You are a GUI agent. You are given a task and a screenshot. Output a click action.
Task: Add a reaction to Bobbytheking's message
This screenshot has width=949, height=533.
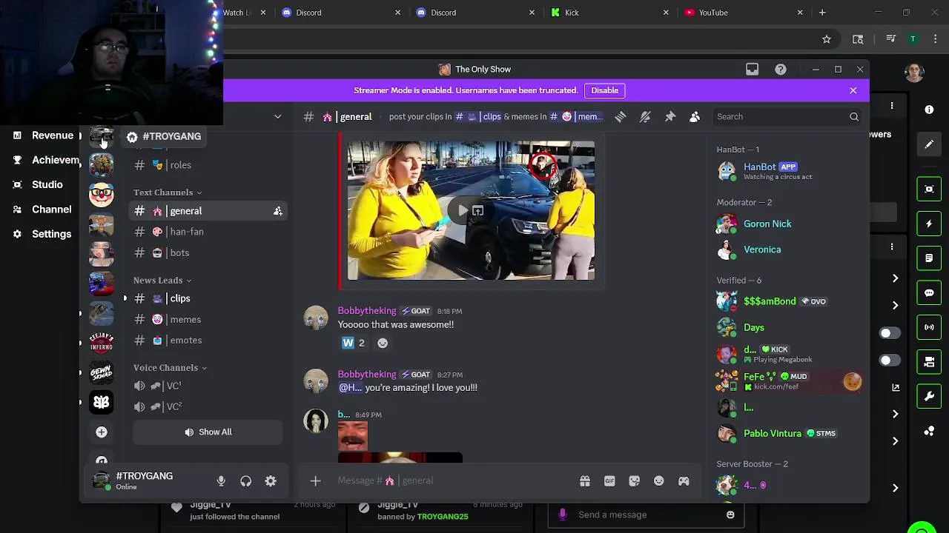383,343
